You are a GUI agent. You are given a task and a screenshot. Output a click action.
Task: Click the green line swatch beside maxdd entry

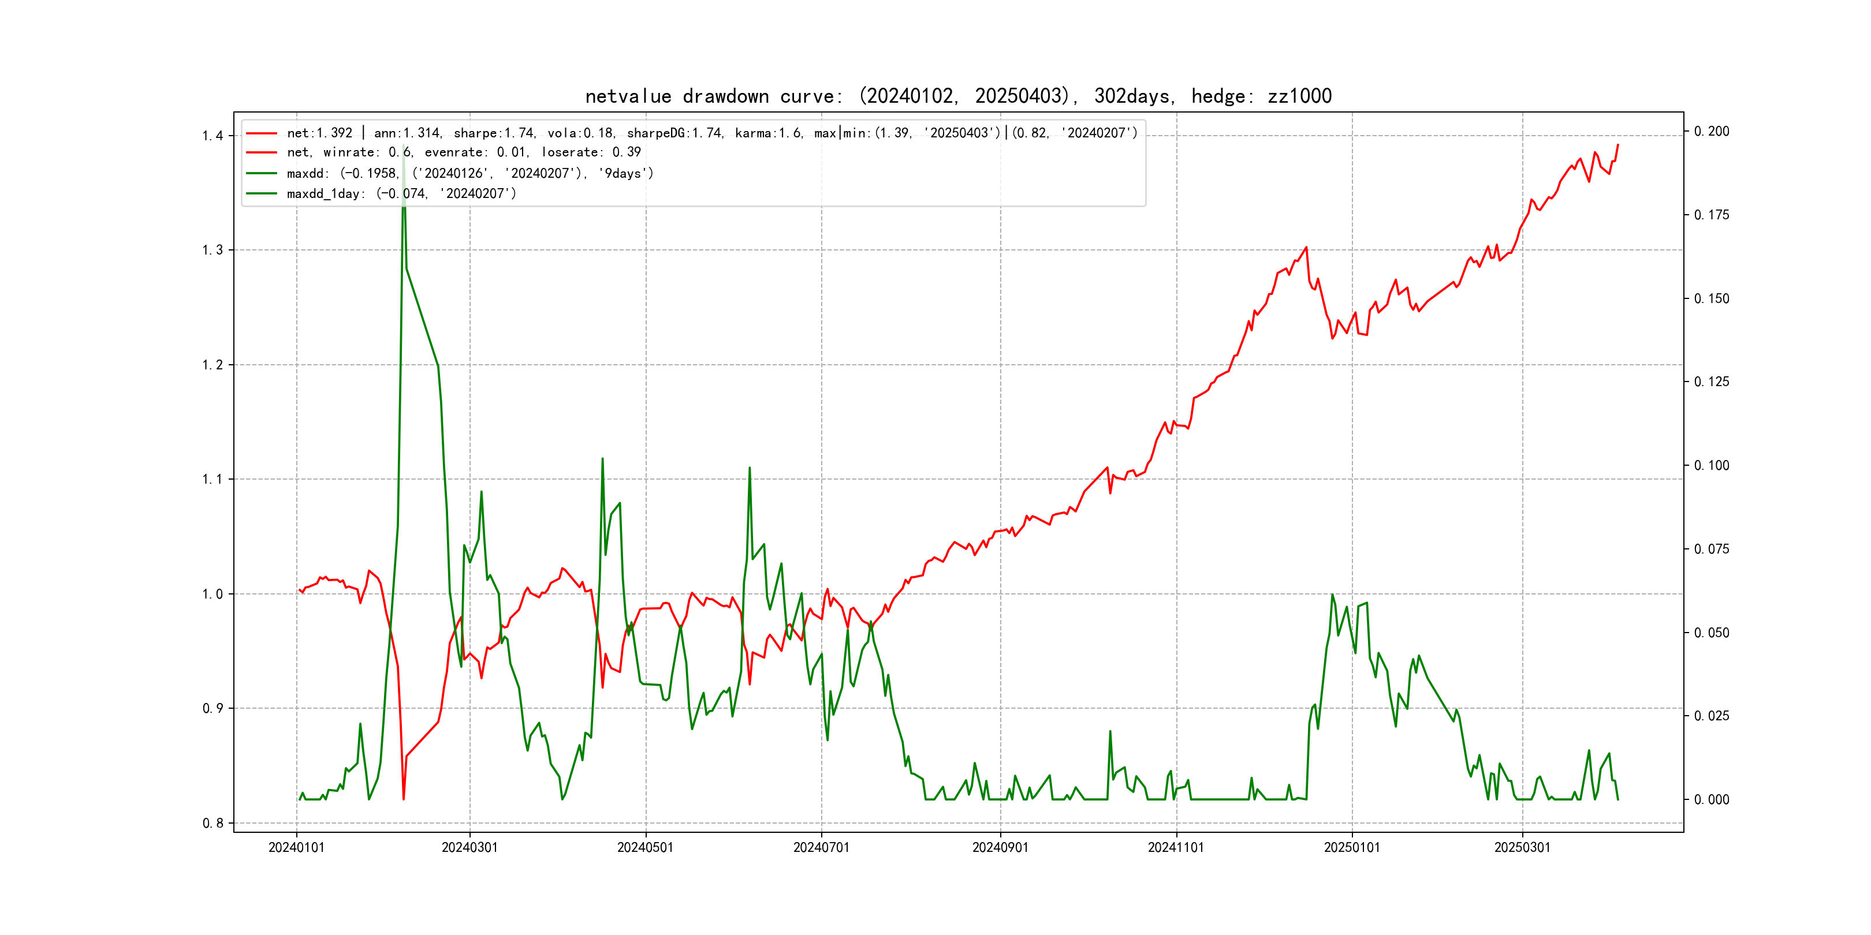click(x=262, y=174)
